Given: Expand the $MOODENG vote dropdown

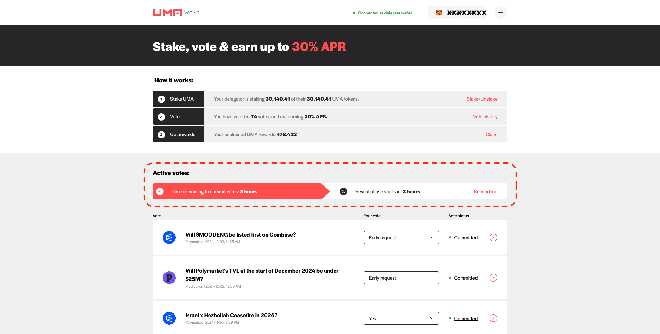Looking at the screenshot, I should point(401,237).
